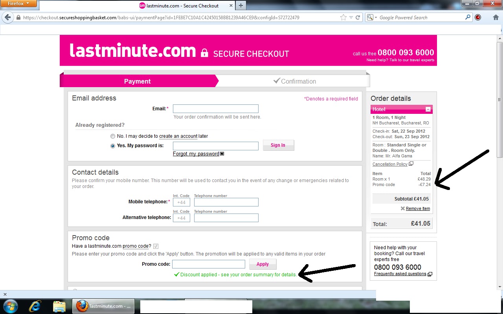503x314 pixels.
Task: Open a new tab with the plus button
Action: coord(241,5)
